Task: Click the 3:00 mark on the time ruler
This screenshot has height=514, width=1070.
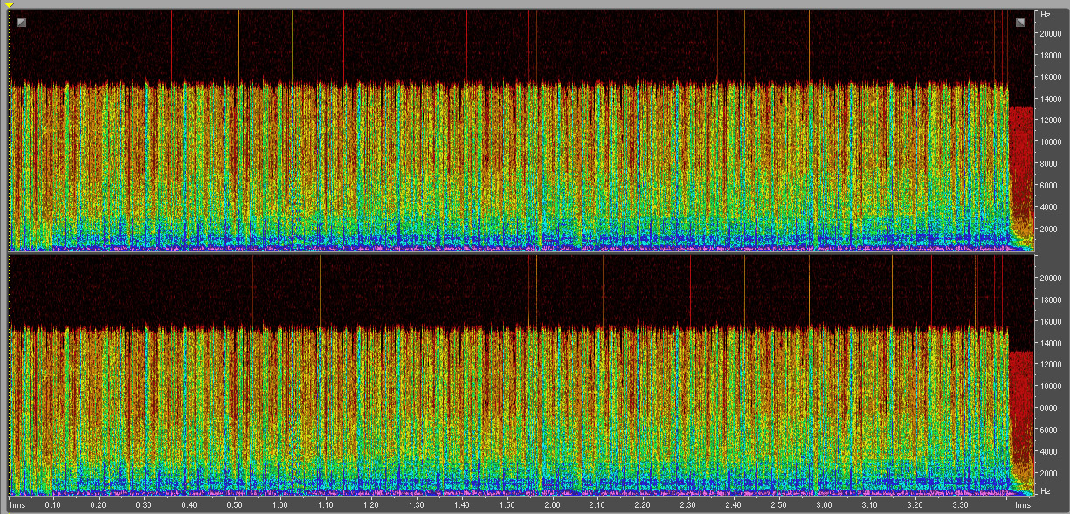Action: [x=824, y=505]
